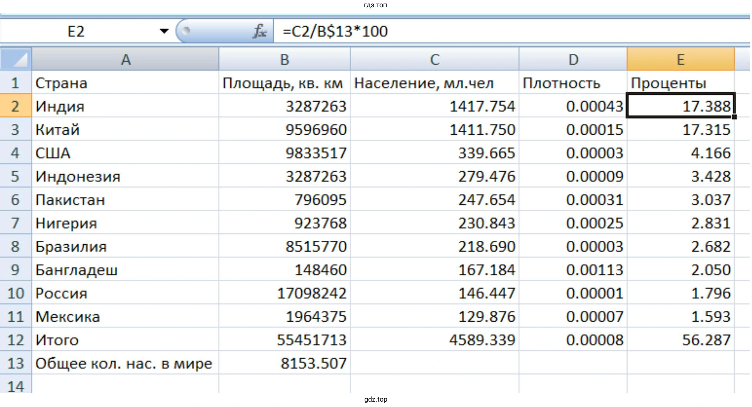
Task: Select the cell 'Итого'
Action: [x=126, y=340]
